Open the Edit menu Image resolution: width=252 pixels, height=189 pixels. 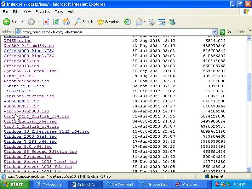pos(16,12)
